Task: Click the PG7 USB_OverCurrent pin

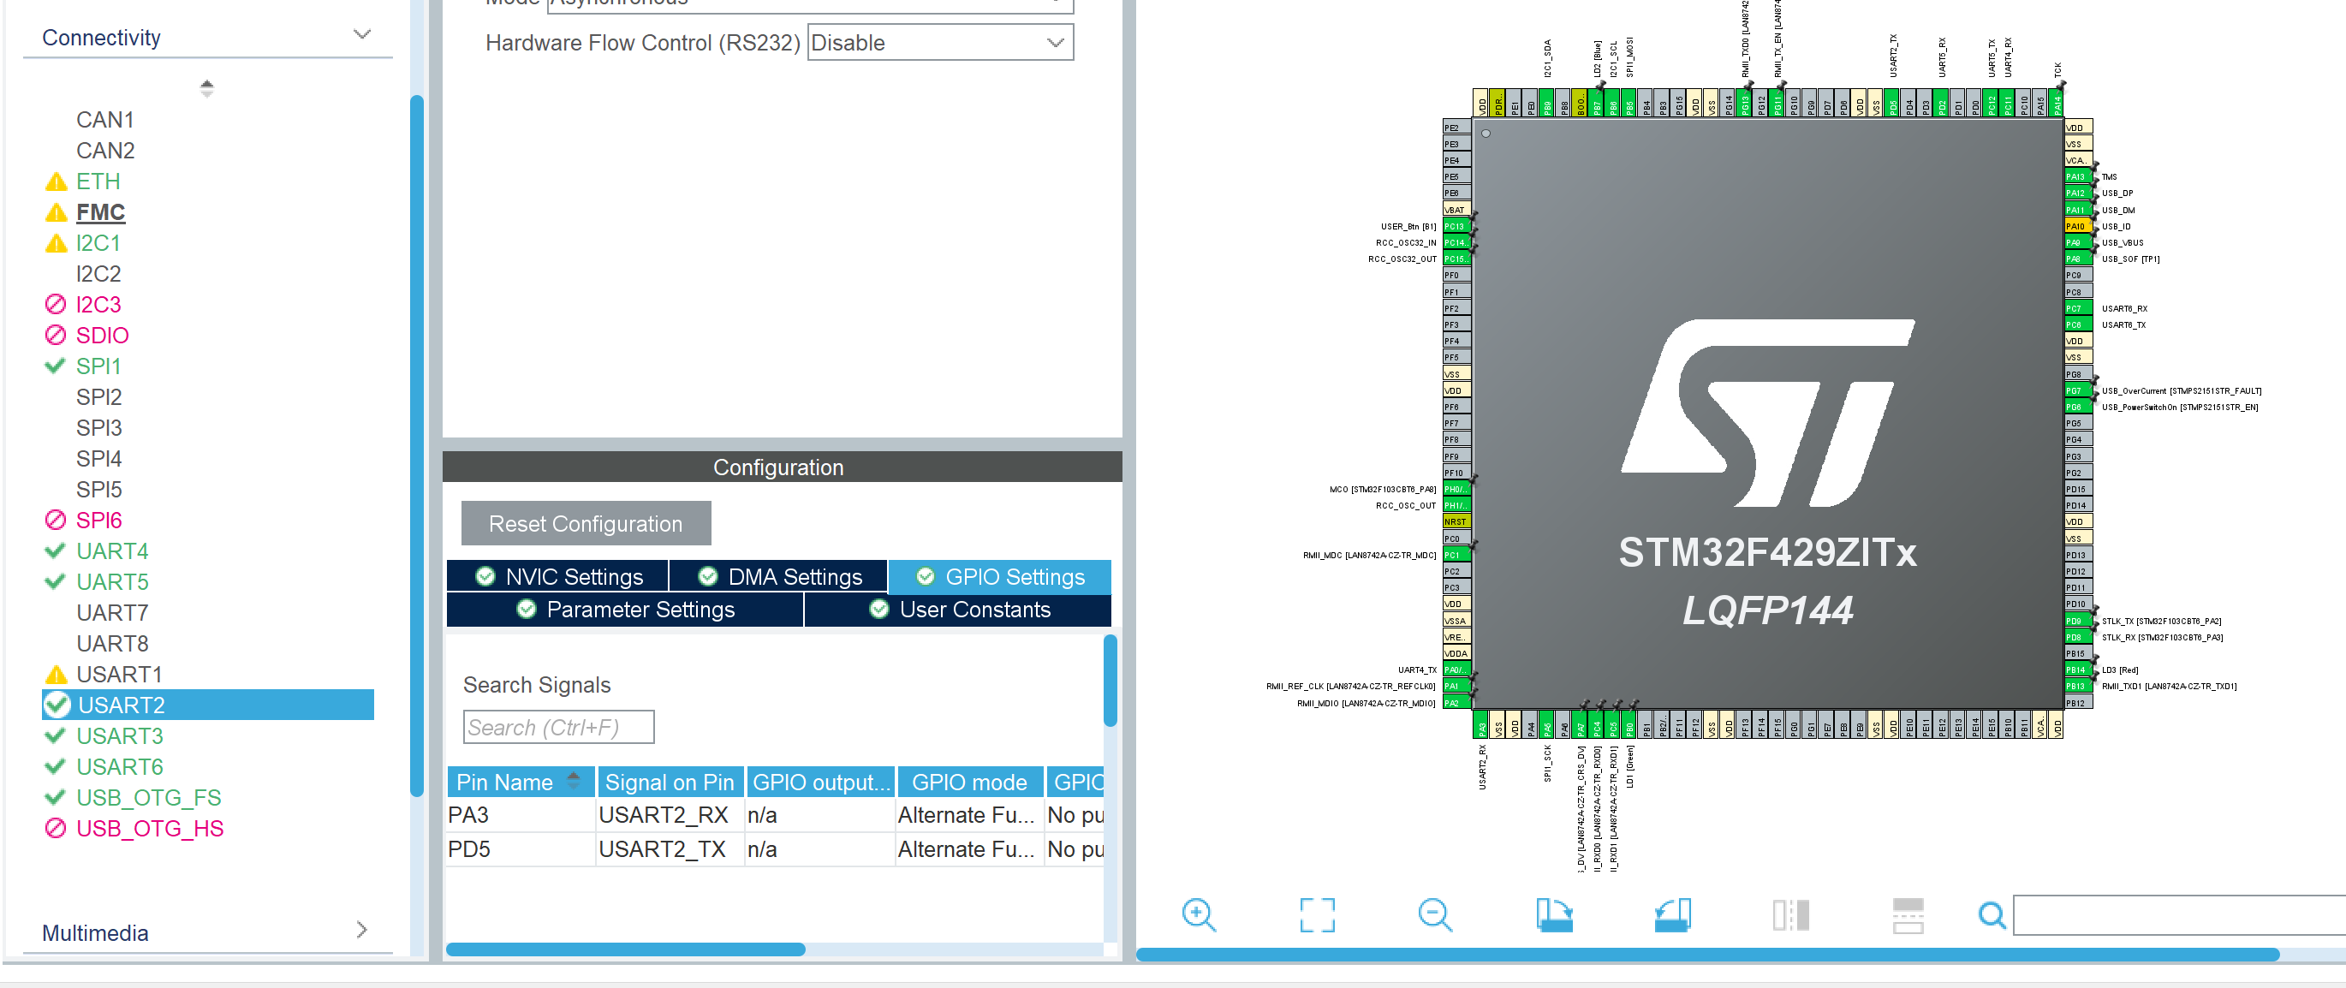Action: (2077, 390)
